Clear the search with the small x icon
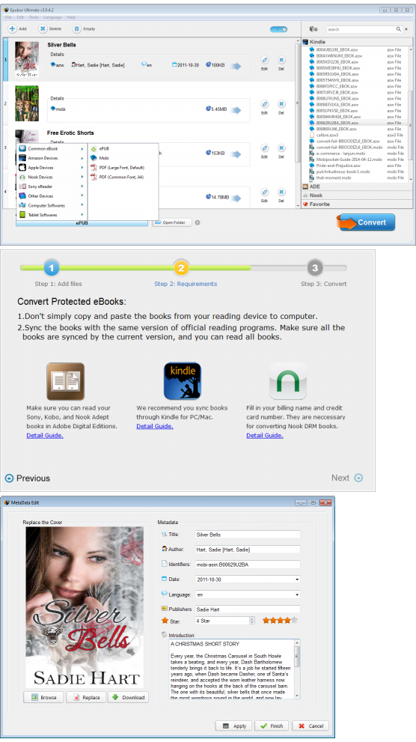 (406, 29)
